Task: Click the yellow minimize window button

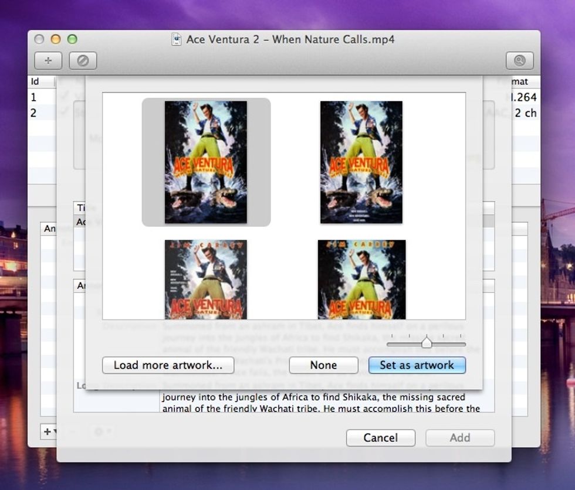Action: pos(56,39)
